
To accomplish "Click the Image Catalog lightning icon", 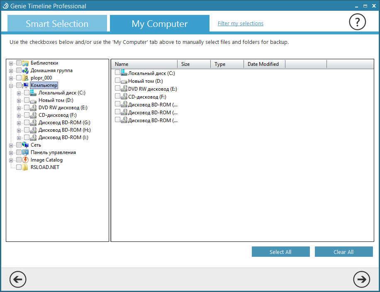I will click(x=25, y=160).
